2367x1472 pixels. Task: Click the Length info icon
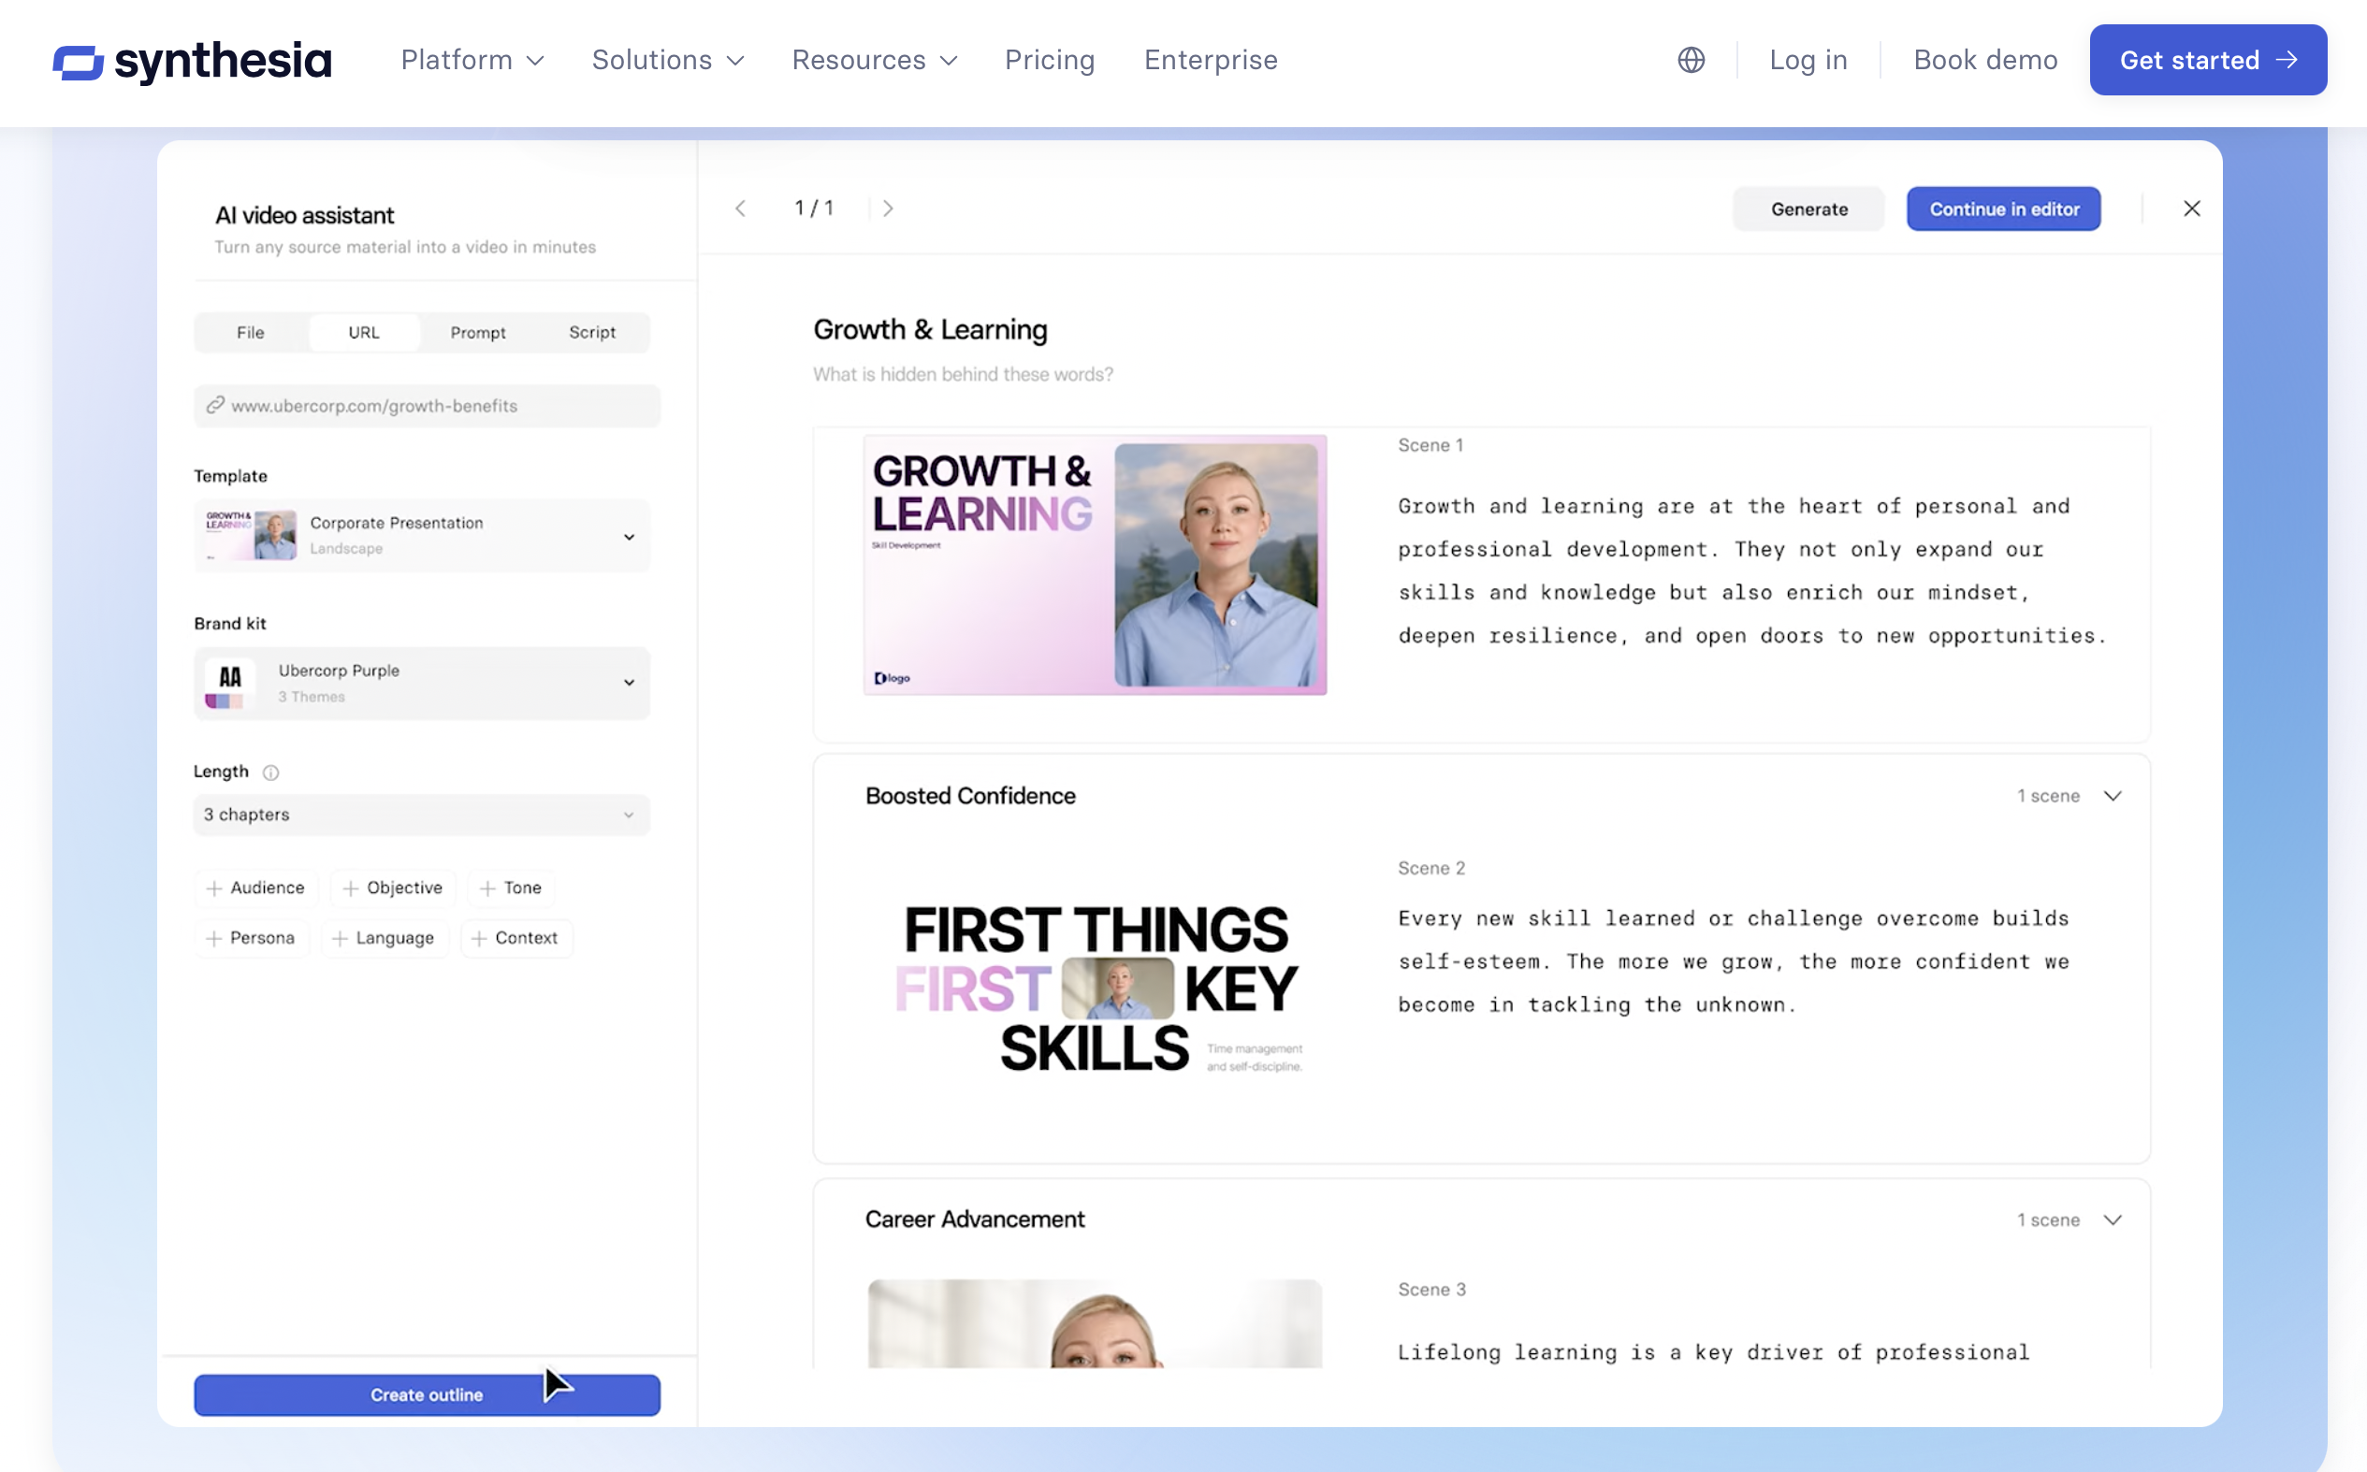click(x=270, y=772)
